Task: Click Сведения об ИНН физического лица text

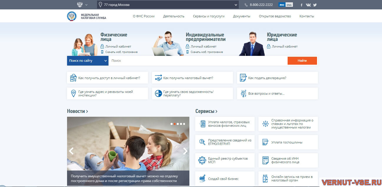Action: (x=285, y=160)
